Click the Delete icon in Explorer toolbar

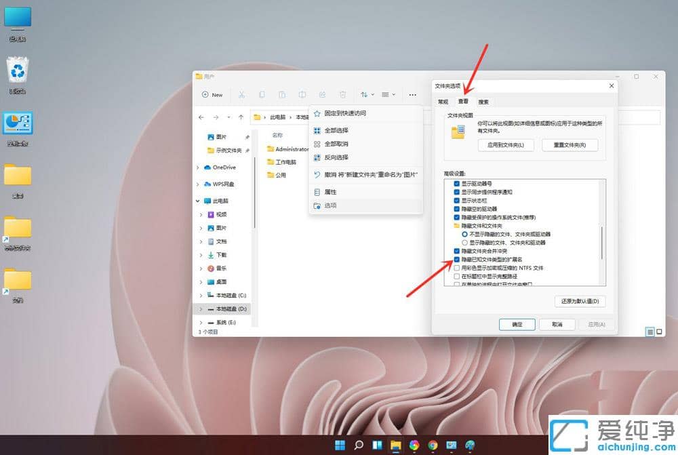click(x=343, y=94)
